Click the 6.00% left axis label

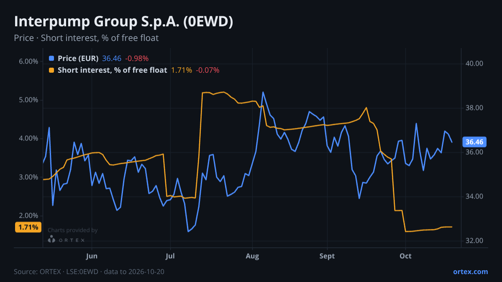pos(28,61)
